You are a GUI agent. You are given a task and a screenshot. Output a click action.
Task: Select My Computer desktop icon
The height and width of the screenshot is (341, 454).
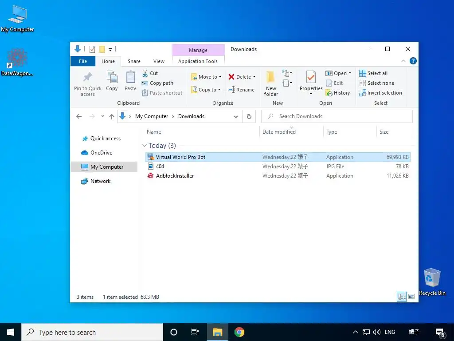(x=17, y=19)
